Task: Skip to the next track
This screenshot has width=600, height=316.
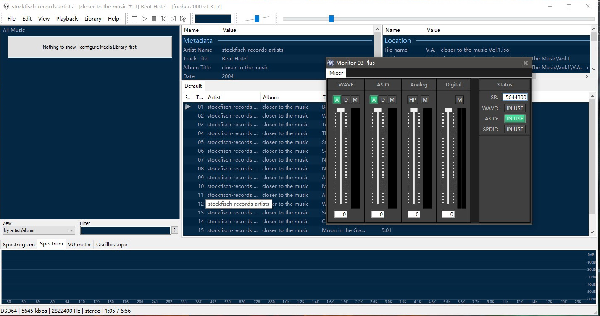Action: 173,19
